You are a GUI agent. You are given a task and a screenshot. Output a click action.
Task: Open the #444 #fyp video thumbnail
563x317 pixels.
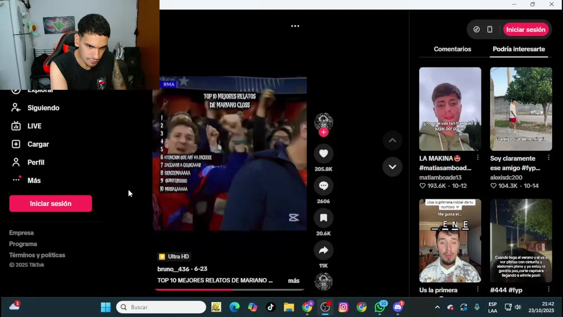pos(521,240)
